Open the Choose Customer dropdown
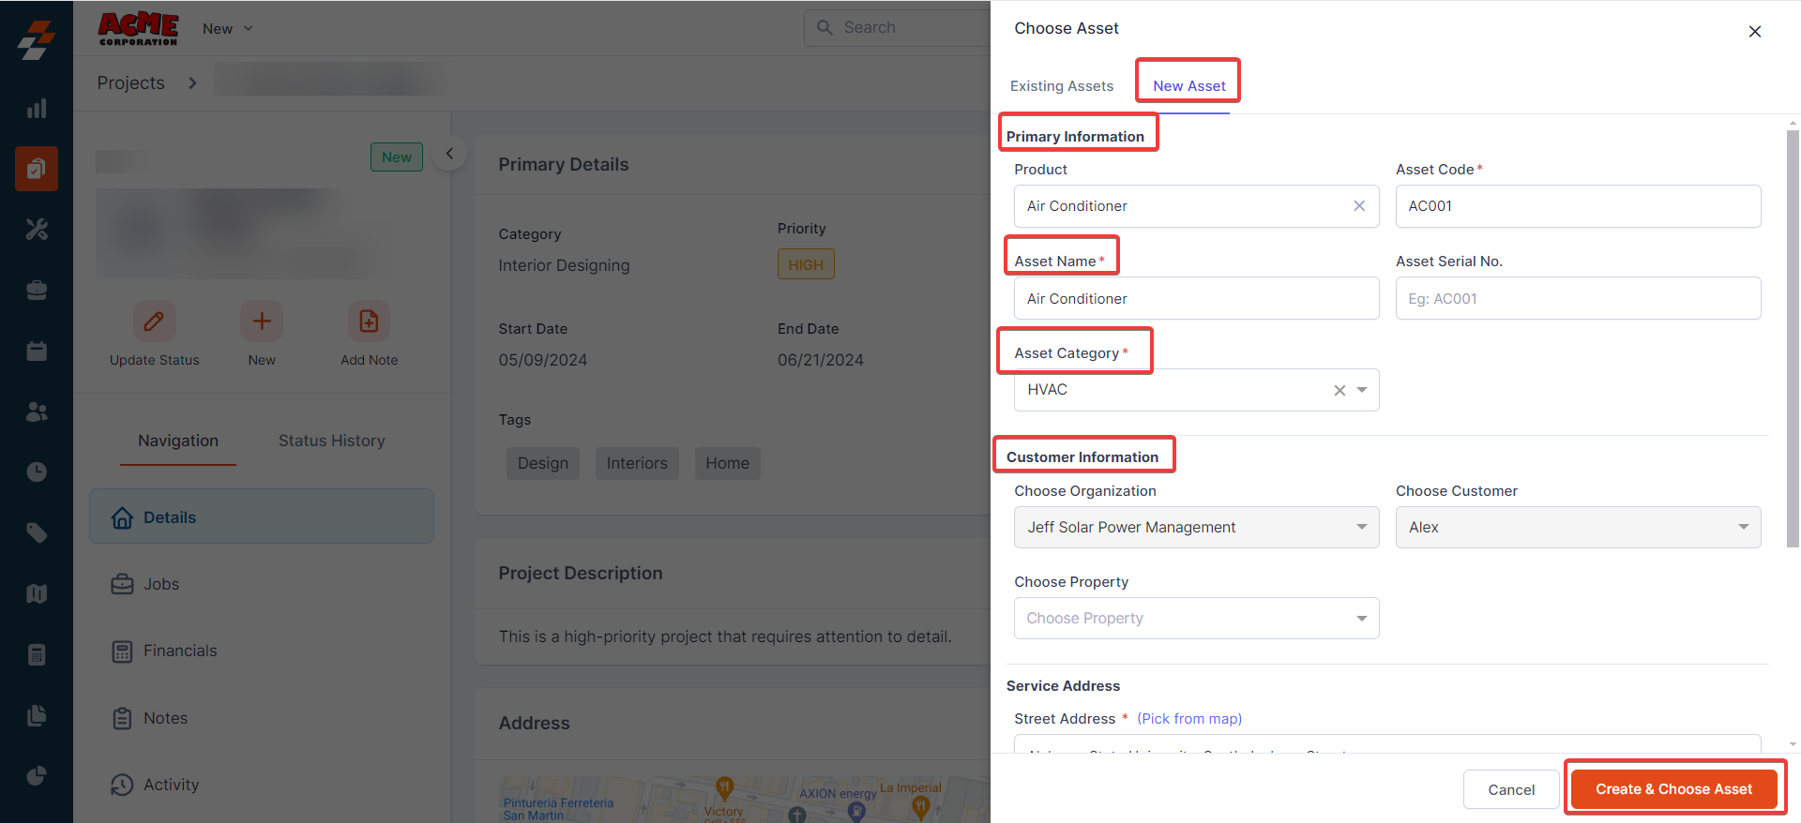Image resolution: width=1801 pixels, height=823 pixels. (x=1578, y=528)
